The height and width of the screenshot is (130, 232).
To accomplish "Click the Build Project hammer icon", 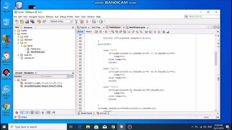I will coord(76,22).
